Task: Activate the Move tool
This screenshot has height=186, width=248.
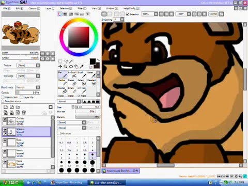Action: coord(60,67)
